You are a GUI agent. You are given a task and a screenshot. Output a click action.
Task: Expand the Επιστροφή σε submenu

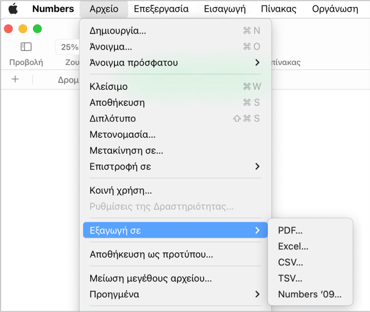(x=175, y=166)
